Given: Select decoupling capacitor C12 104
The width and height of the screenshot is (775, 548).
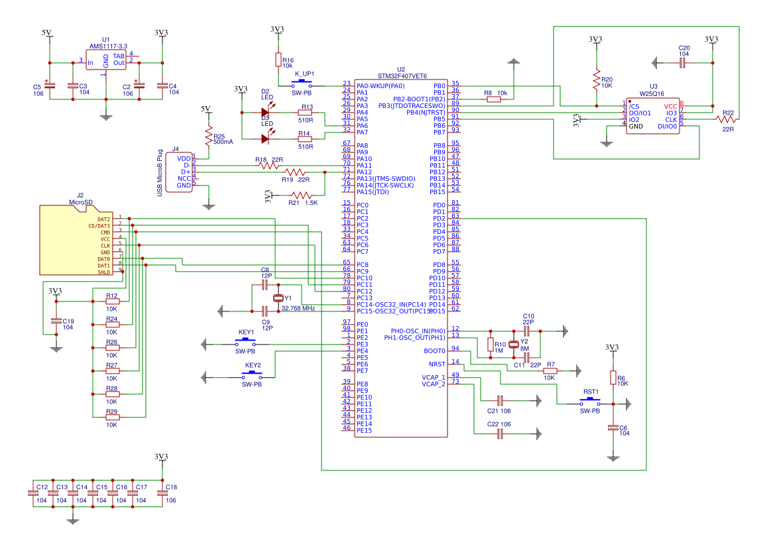Looking at the screenshot, I should [33, 493].
